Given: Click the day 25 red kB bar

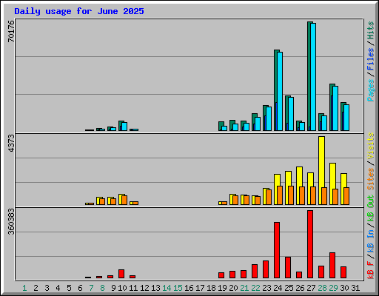Looking at the screenshot, I should click(x=288, y=268).
